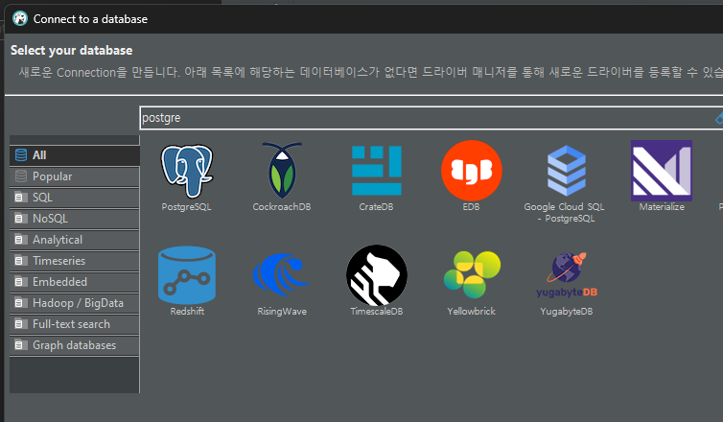
Task: Pick the Redshift database icon
Action: tap(187, 275)
